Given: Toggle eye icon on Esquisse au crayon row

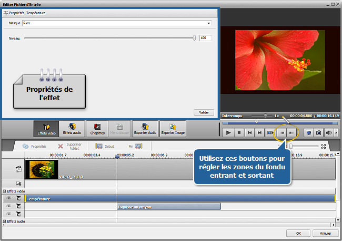Looking at the screenshot, I should click(8, 206).
